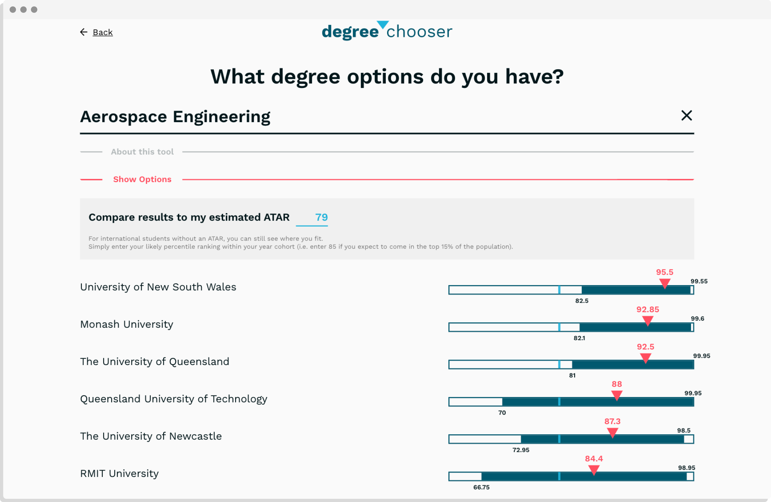The image size is (771, 502).
Task: Click the 87.3 marker for Newcastle
Action: pyautogui.click(x=612, y=433)
